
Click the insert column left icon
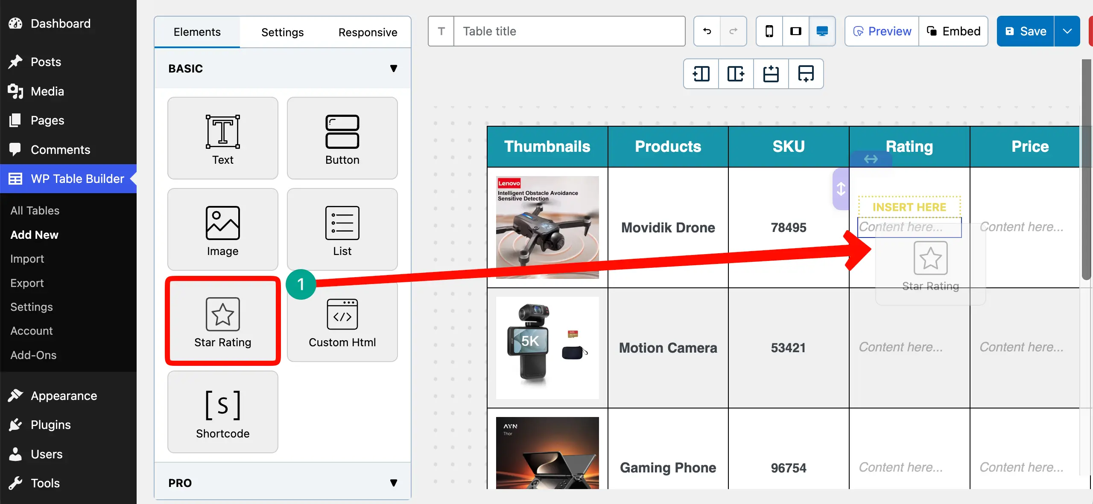[701, 74]
